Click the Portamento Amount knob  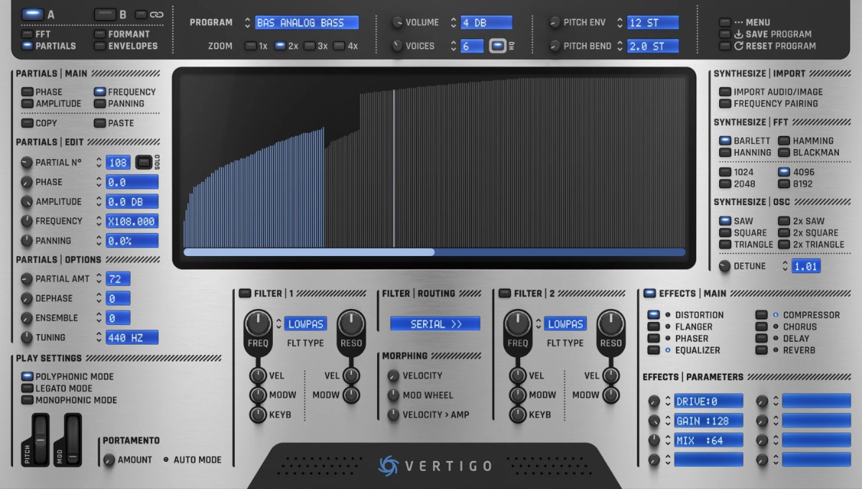[108, 460]
